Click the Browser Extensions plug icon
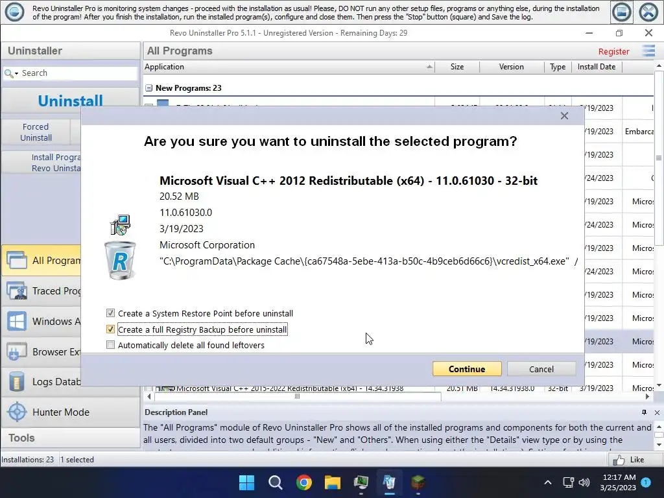The width and height of the screenshot is (664, 498). [x=17, y=352]
